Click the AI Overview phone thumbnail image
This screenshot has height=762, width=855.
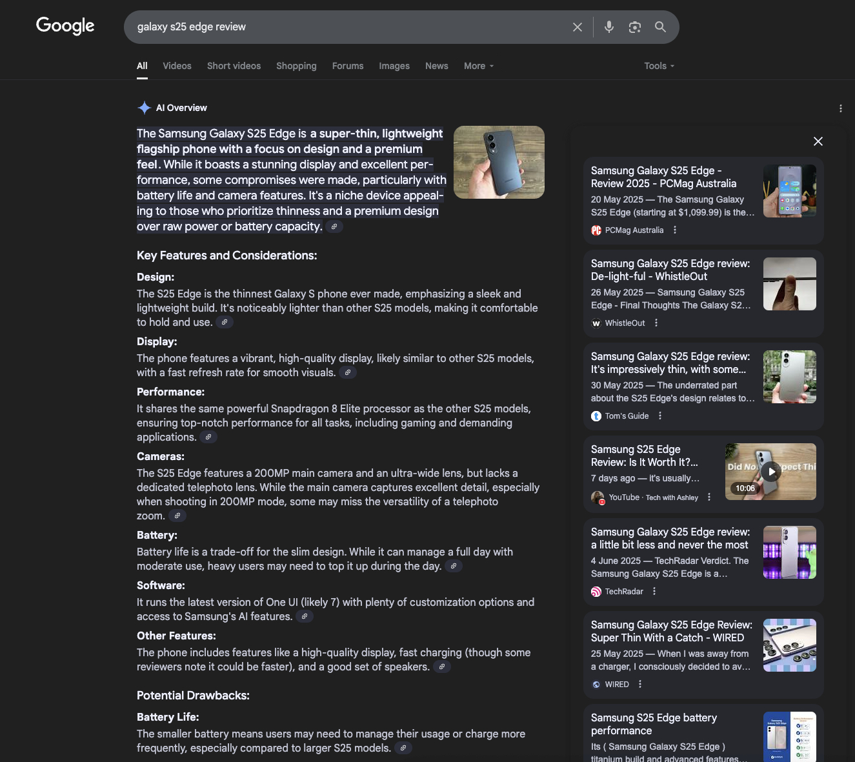(x=499, y=162)
